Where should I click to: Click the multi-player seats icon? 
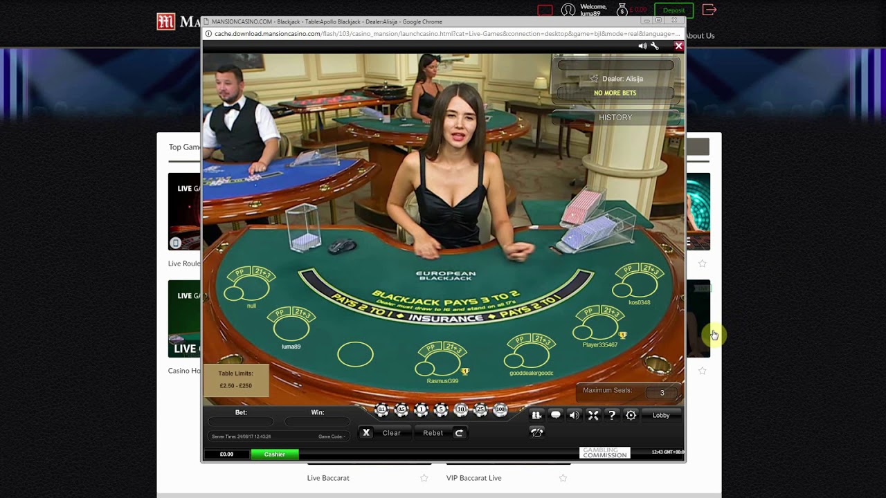(536, 415)
